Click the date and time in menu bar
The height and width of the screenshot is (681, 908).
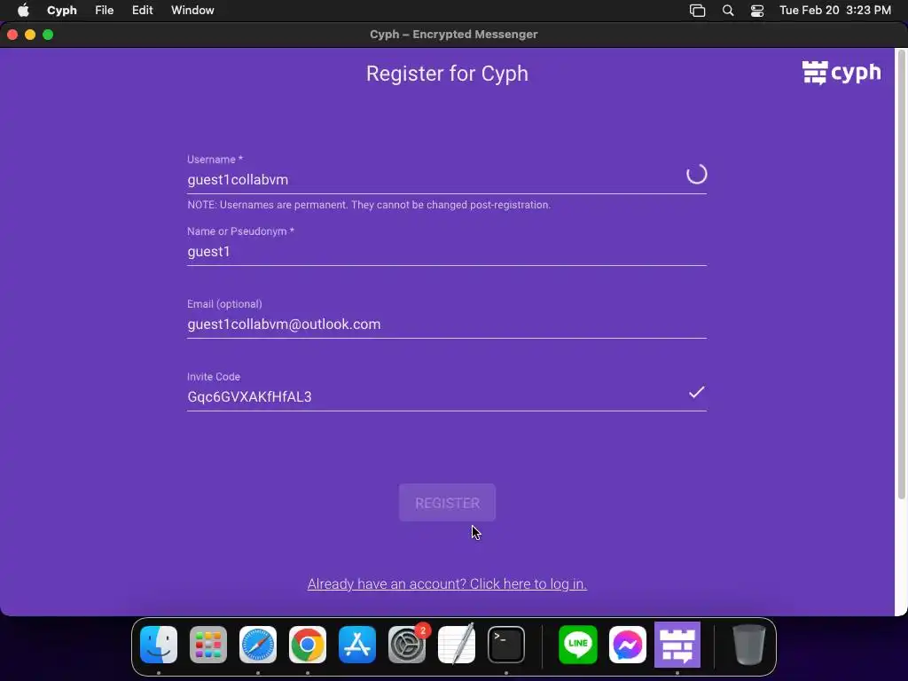point(835,11)
